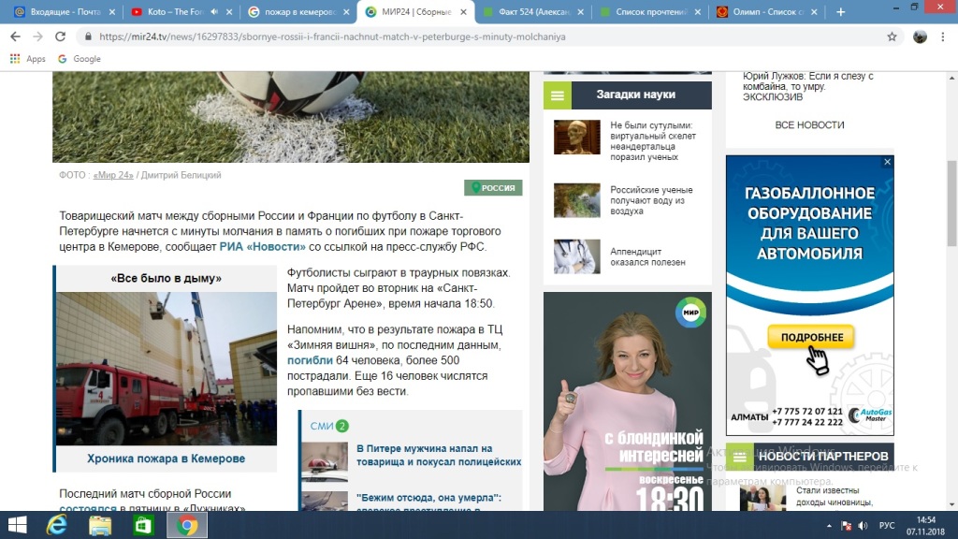Show hidden system tray icons
Image resolution: width=958 pixels, height=539 pixels.
point(829,526)
